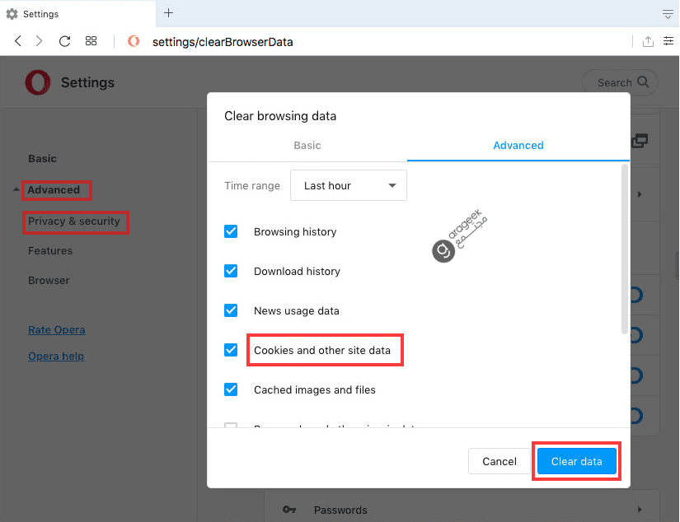Open the Time range Last hour dropdown
The height and width of the screenshot is (522, 680).
[x=348, y=185]
